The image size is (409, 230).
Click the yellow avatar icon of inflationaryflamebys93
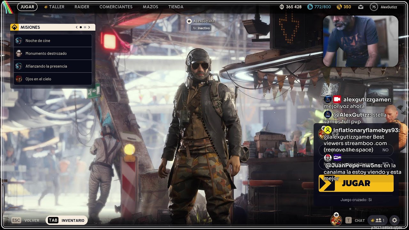pyautogui.click(x=328, y=130)
